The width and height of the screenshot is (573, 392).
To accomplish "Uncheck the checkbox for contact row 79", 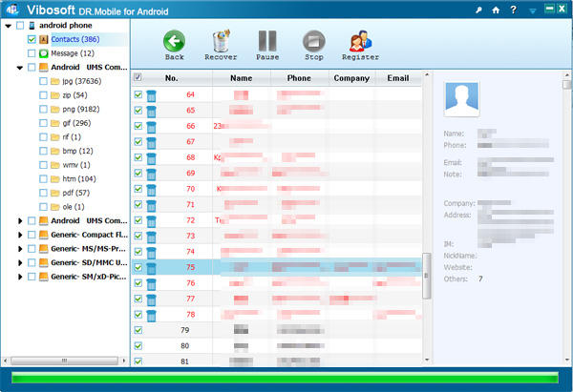I will (138, 330).
